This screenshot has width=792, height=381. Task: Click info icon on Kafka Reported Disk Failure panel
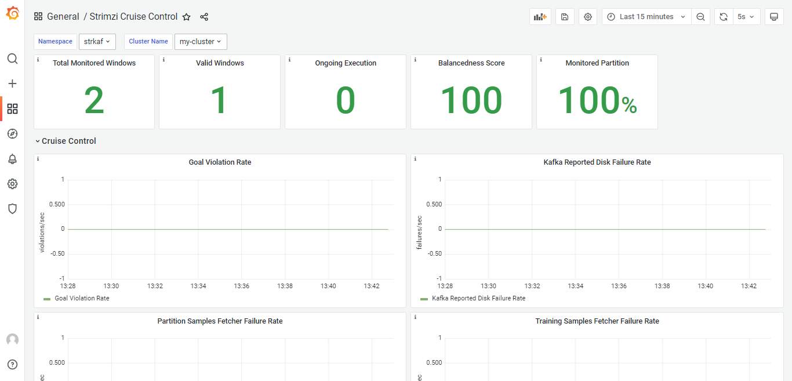tap(415, 159)
